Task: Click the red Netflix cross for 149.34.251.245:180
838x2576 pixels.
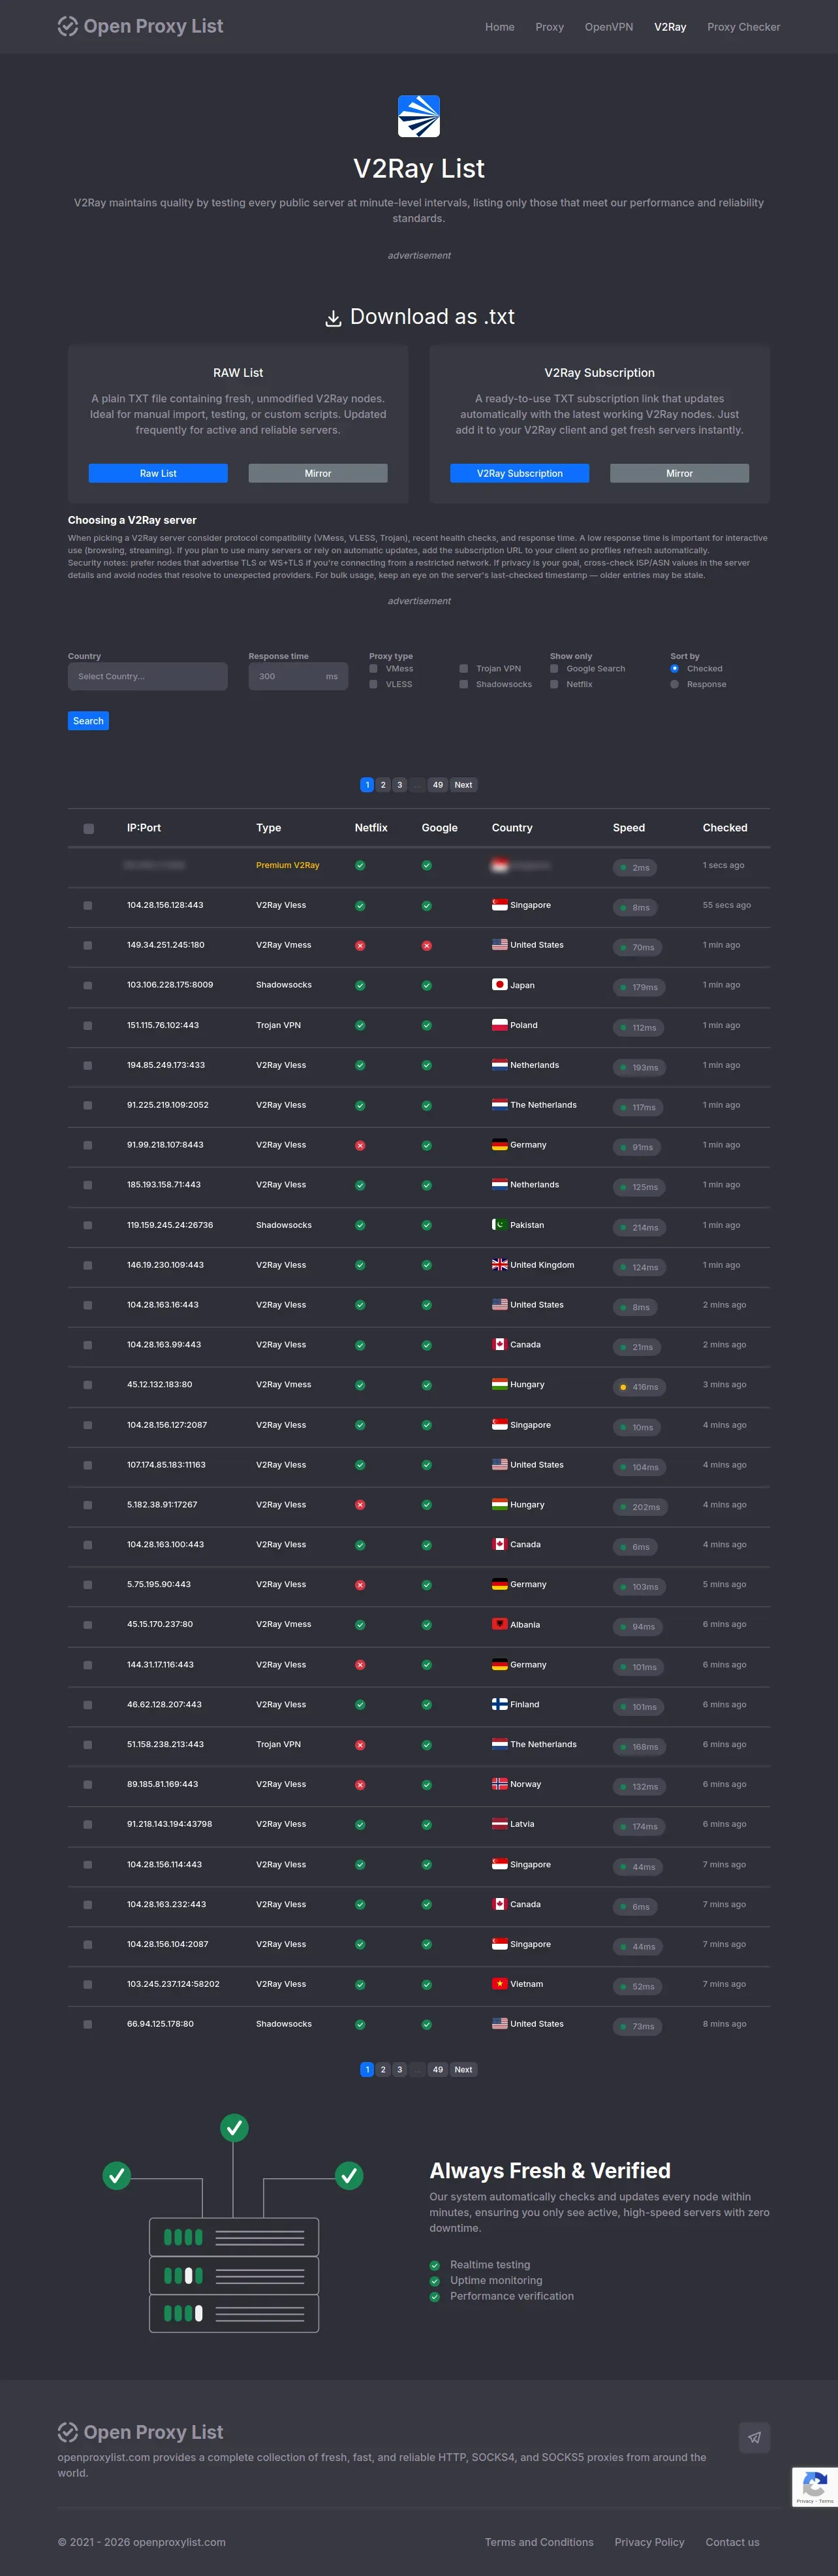Action: point(360,946)
